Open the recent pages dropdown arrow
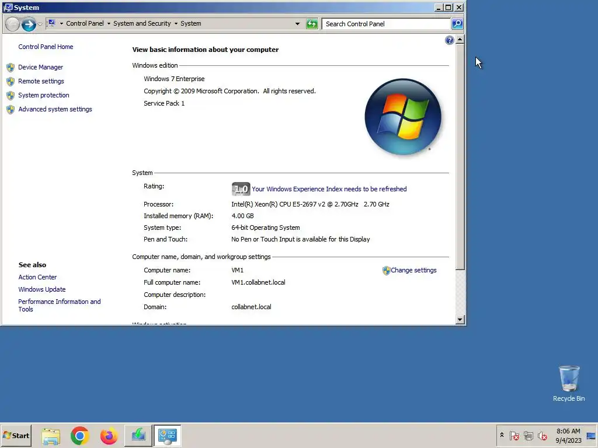The image size is (598, 448). pyautogui.click(x=40, y=24)
